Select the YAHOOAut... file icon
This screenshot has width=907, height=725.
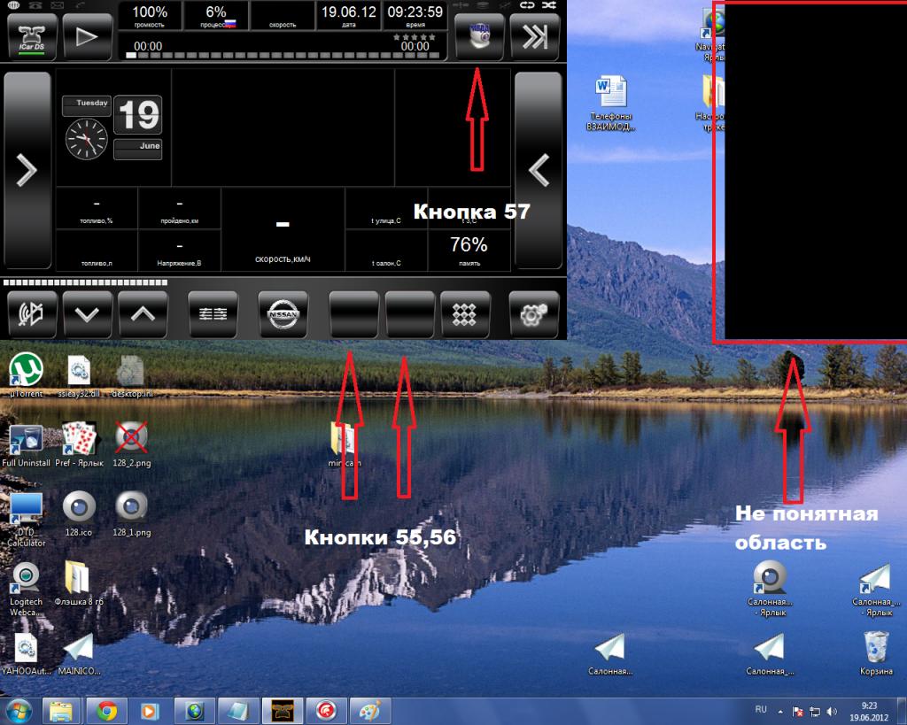coord(26,654)
